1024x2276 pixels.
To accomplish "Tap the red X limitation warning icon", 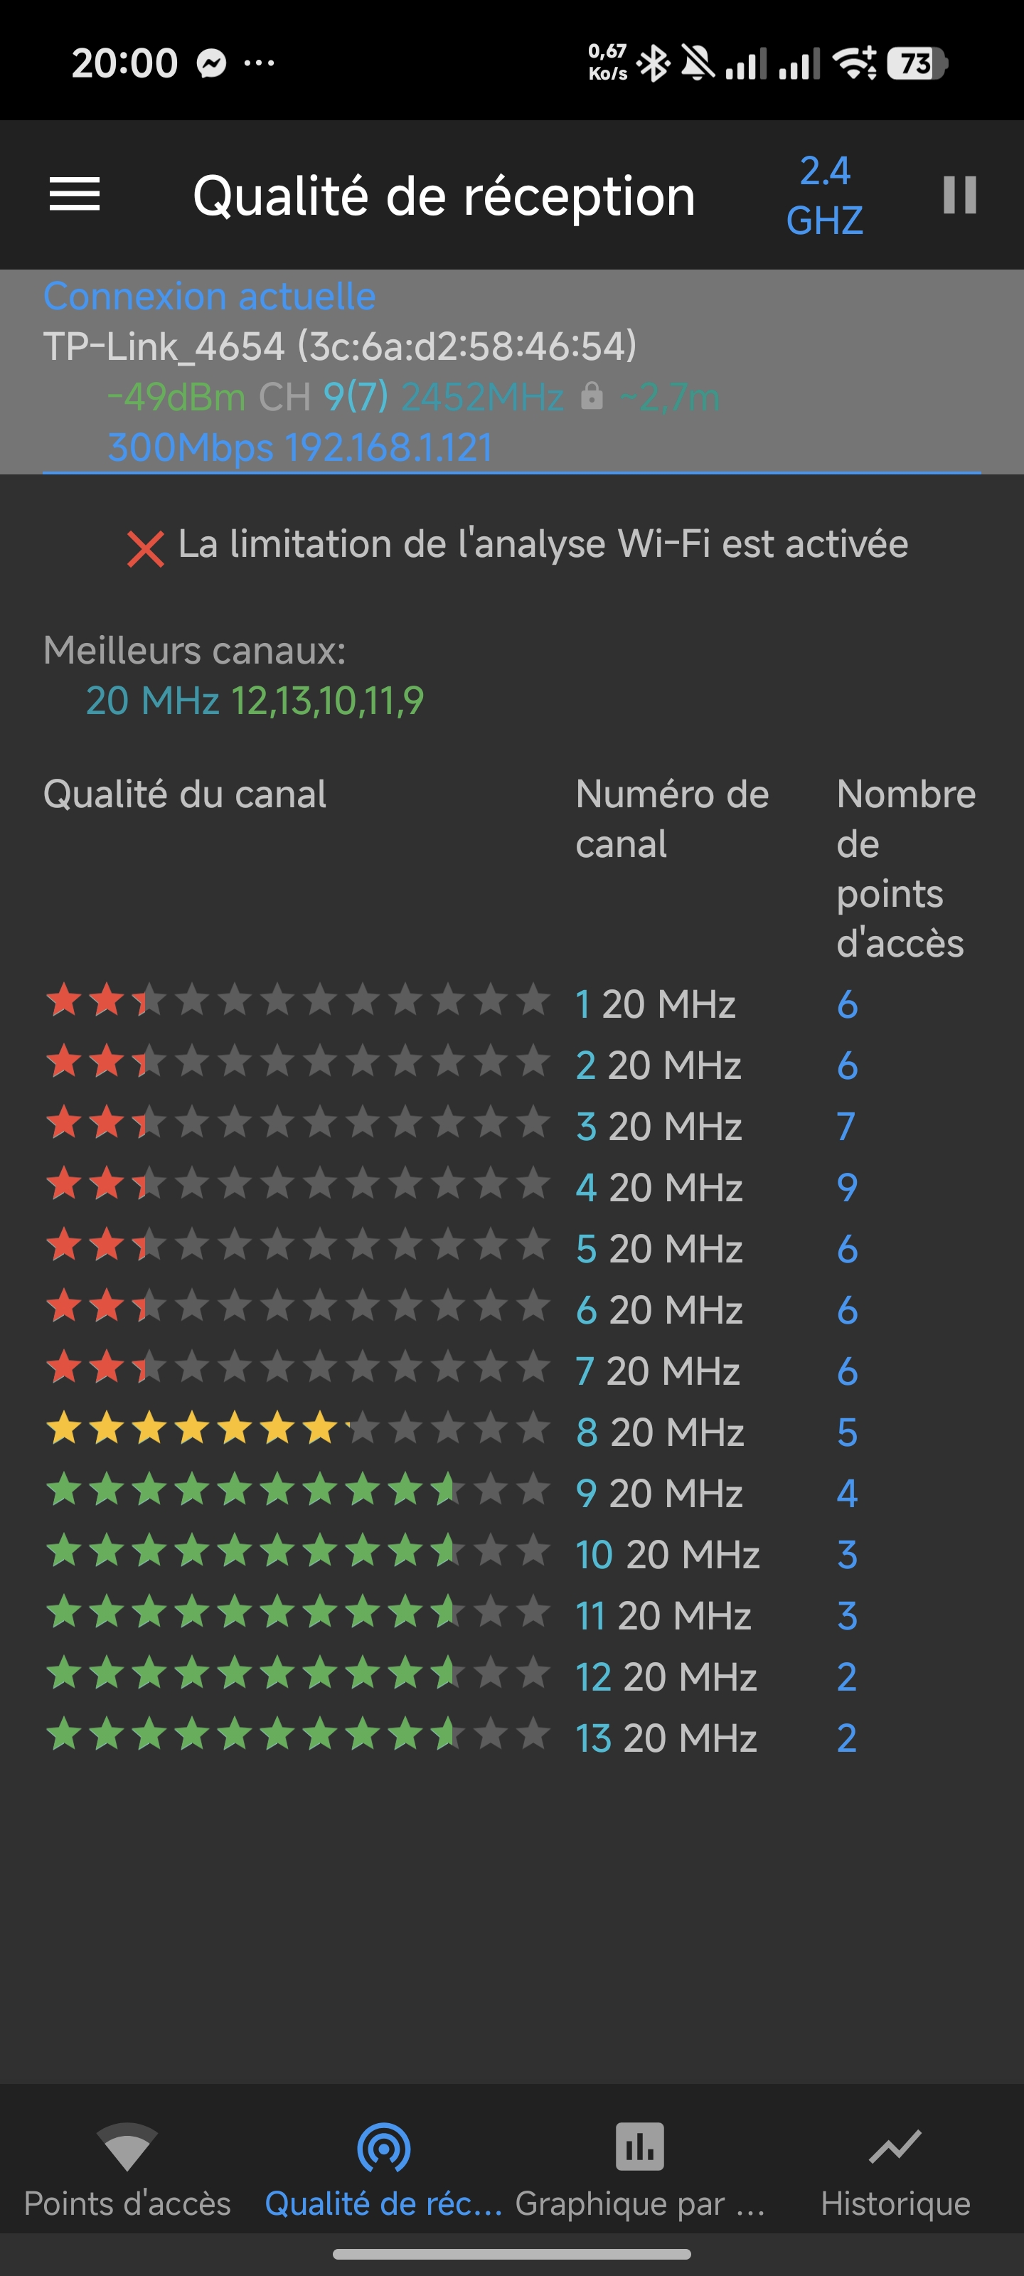I will 146,548.
